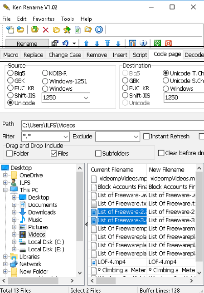This screenshot has height=293, width=204.
Task: Click the options icon next to Rename
Action: tap(54, 44)
